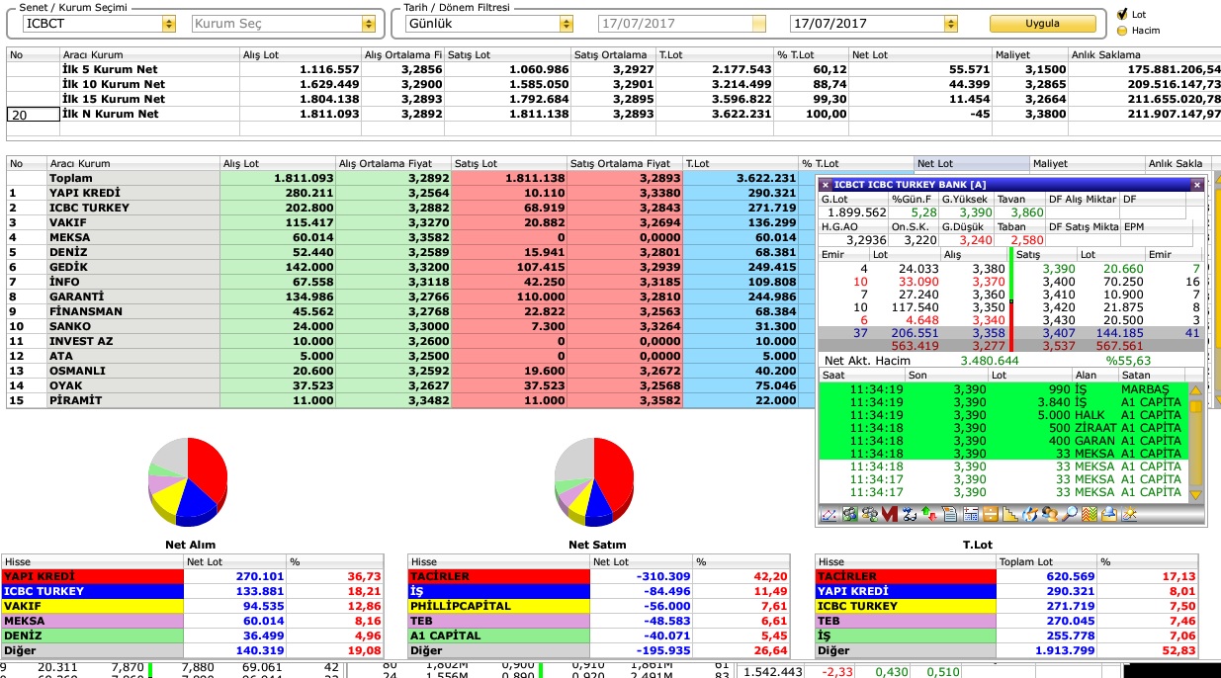The width and height of the screenshot is (1221, 678).
Task: Click the MARBAŞ seller trade row
Action: point(1004,389)
